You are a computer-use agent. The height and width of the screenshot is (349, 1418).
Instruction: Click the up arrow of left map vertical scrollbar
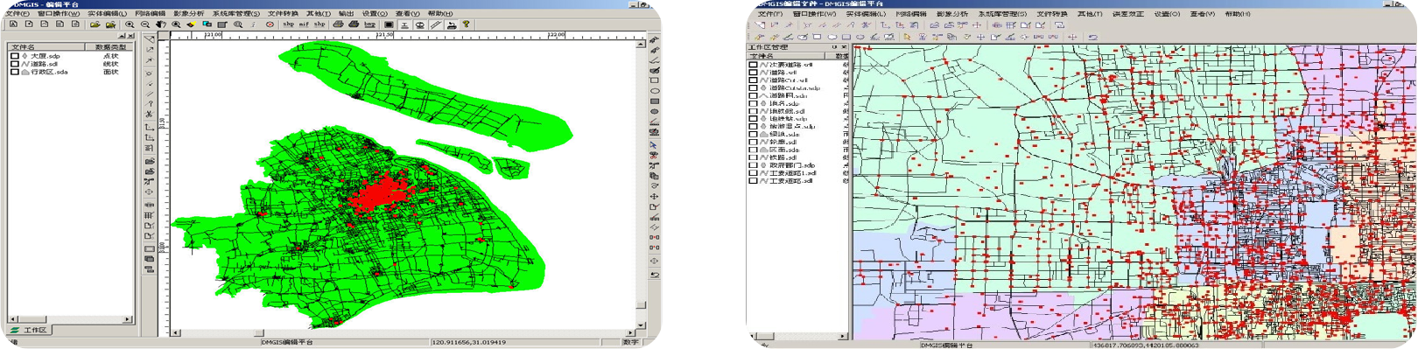(642, 43)
